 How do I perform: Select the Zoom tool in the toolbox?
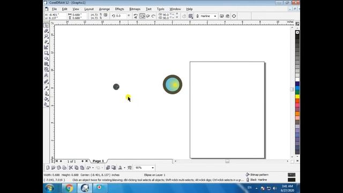46,36
